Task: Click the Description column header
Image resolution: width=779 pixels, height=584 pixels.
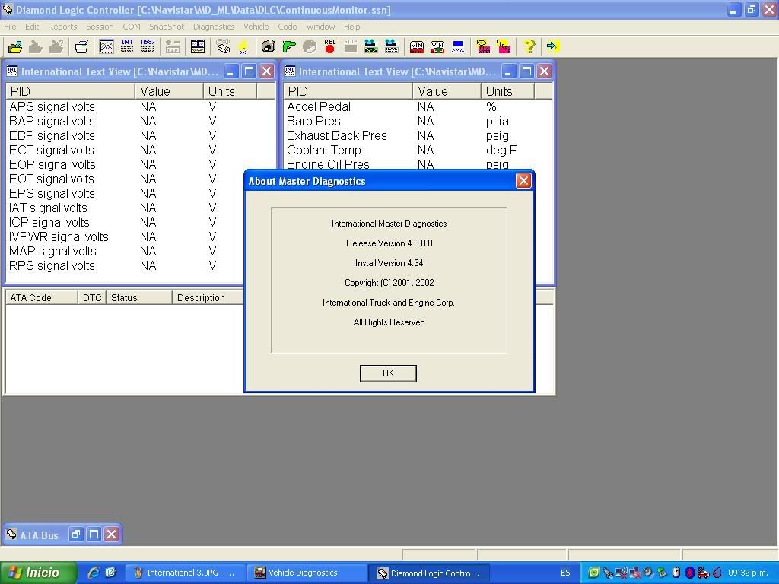Action: point(208,297)
